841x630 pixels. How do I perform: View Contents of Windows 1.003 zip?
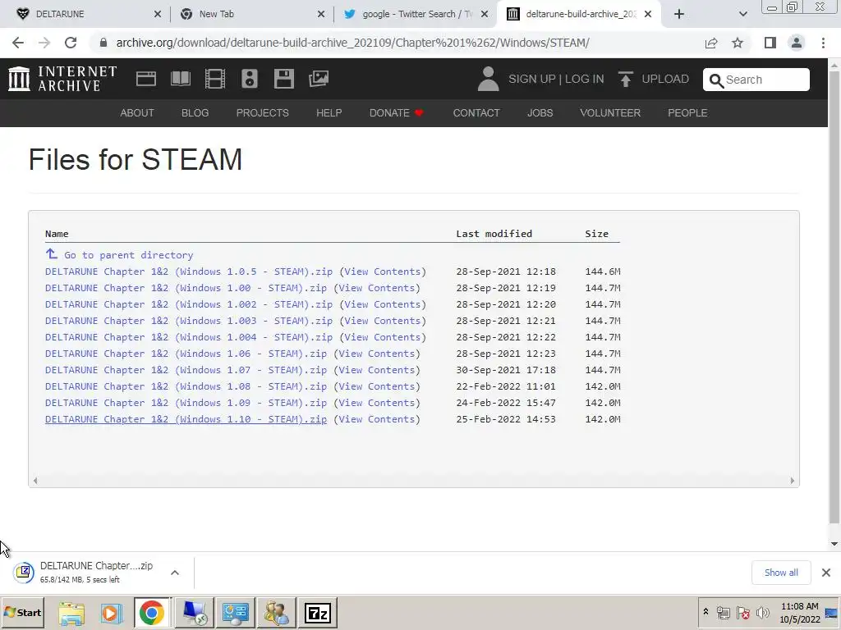pyautogui.click(x=383, y=321)
